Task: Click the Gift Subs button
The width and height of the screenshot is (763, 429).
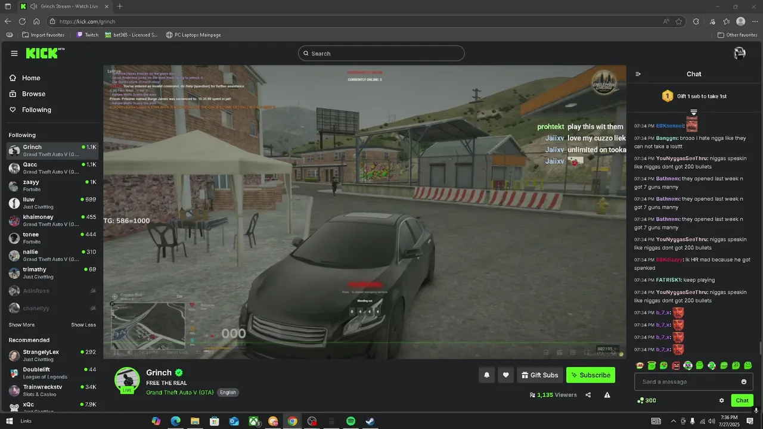Action: click(539, 375)
